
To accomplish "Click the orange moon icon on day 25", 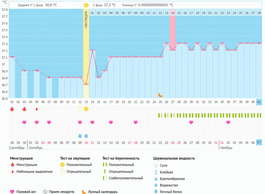I will 160,95.
